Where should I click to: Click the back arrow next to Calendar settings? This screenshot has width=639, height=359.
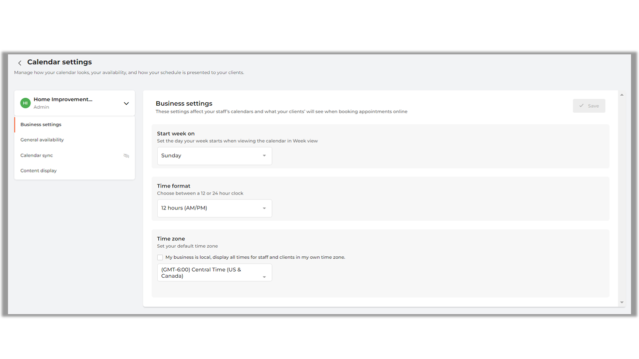pos(19,62)
